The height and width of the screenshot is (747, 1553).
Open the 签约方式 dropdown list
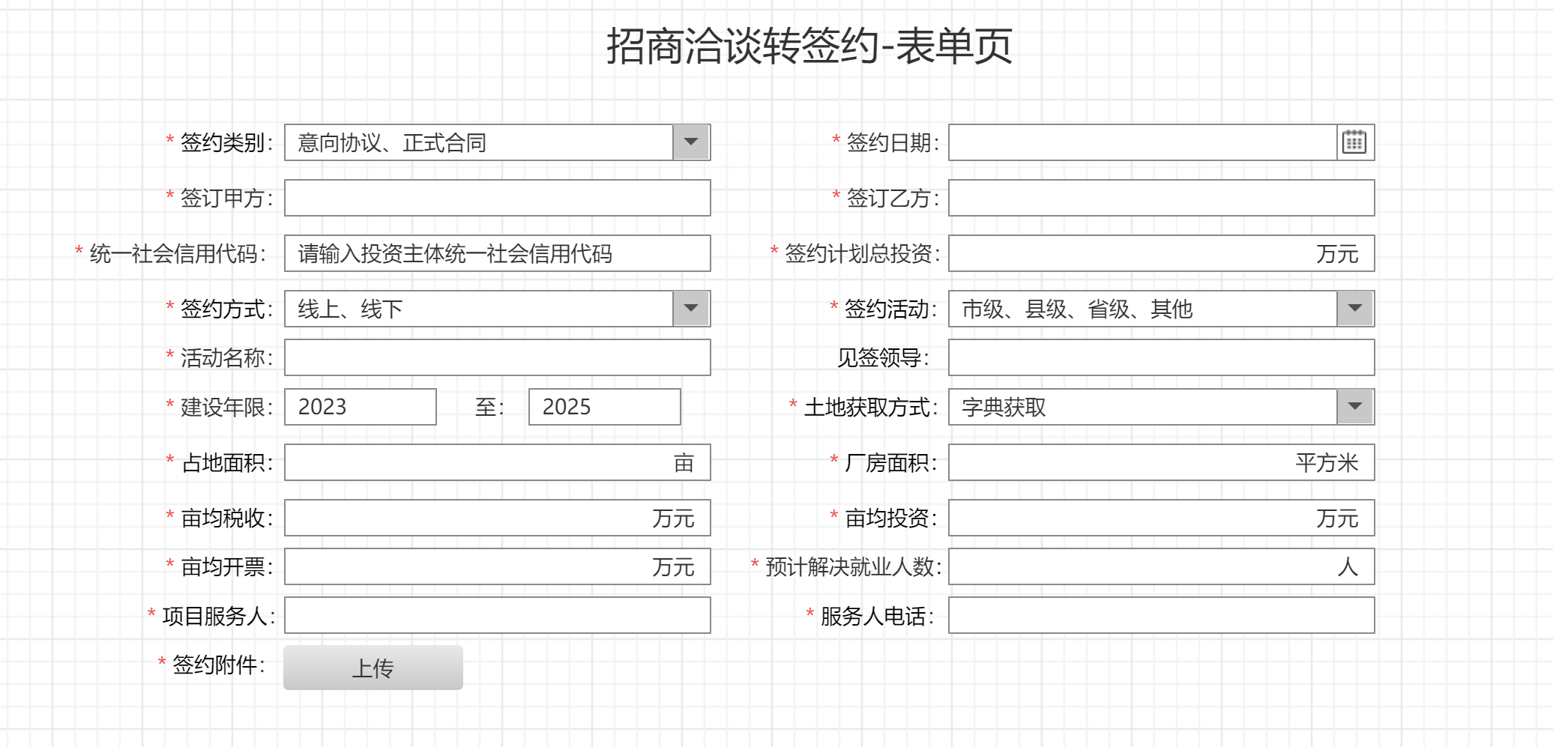[x=690, y=309]
